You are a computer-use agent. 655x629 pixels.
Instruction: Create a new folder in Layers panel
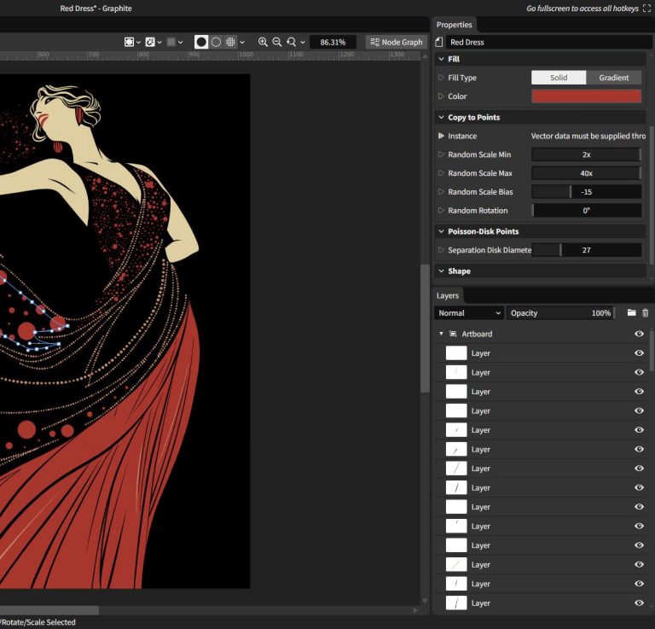pyautogui.click(x=631, y=313)
